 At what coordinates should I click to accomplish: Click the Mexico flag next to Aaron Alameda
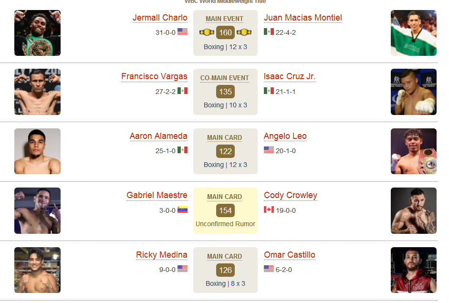(x=182, y=150)
